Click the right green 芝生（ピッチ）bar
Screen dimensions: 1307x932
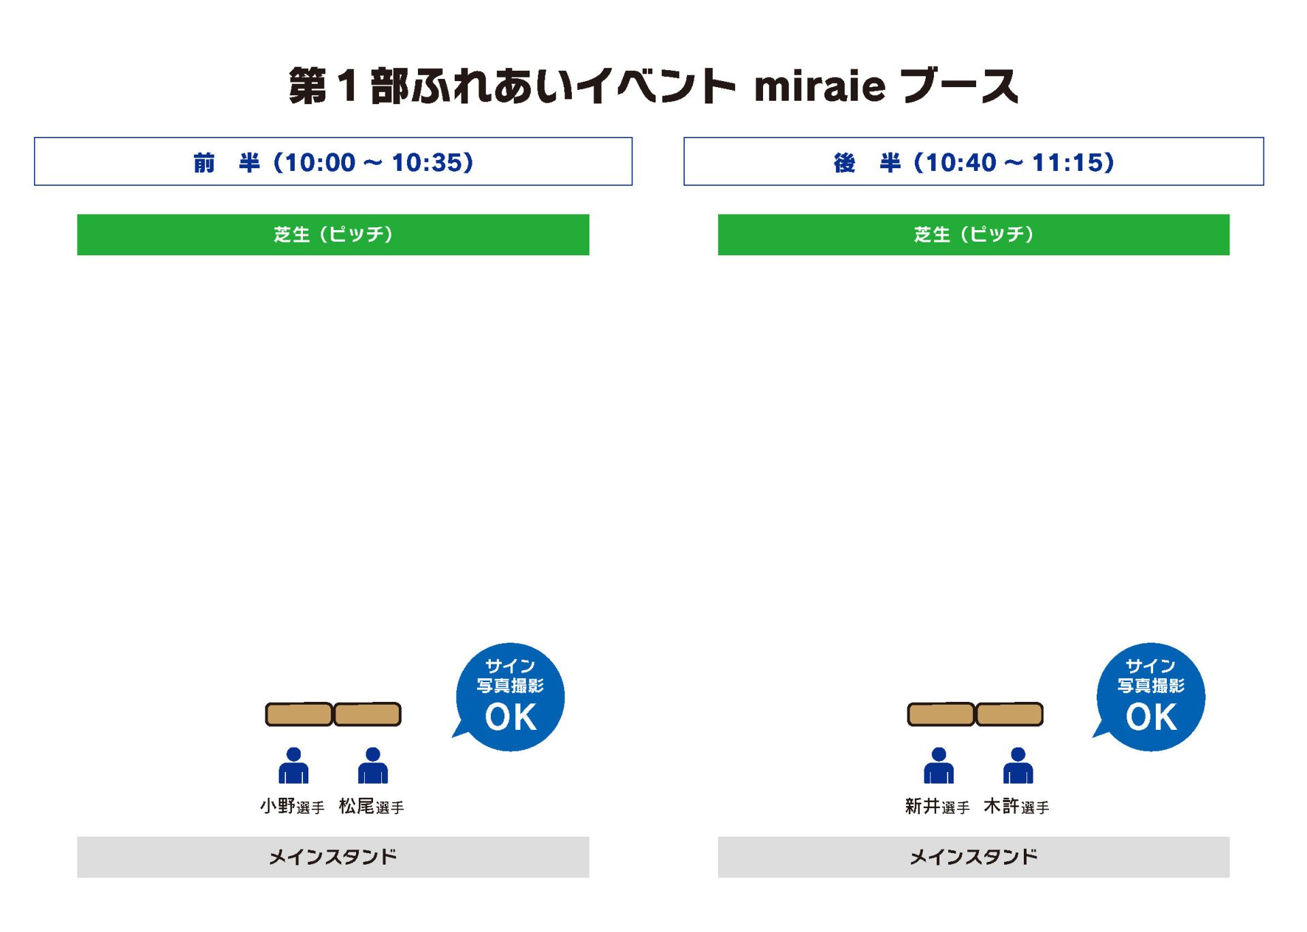click(973, 235)
